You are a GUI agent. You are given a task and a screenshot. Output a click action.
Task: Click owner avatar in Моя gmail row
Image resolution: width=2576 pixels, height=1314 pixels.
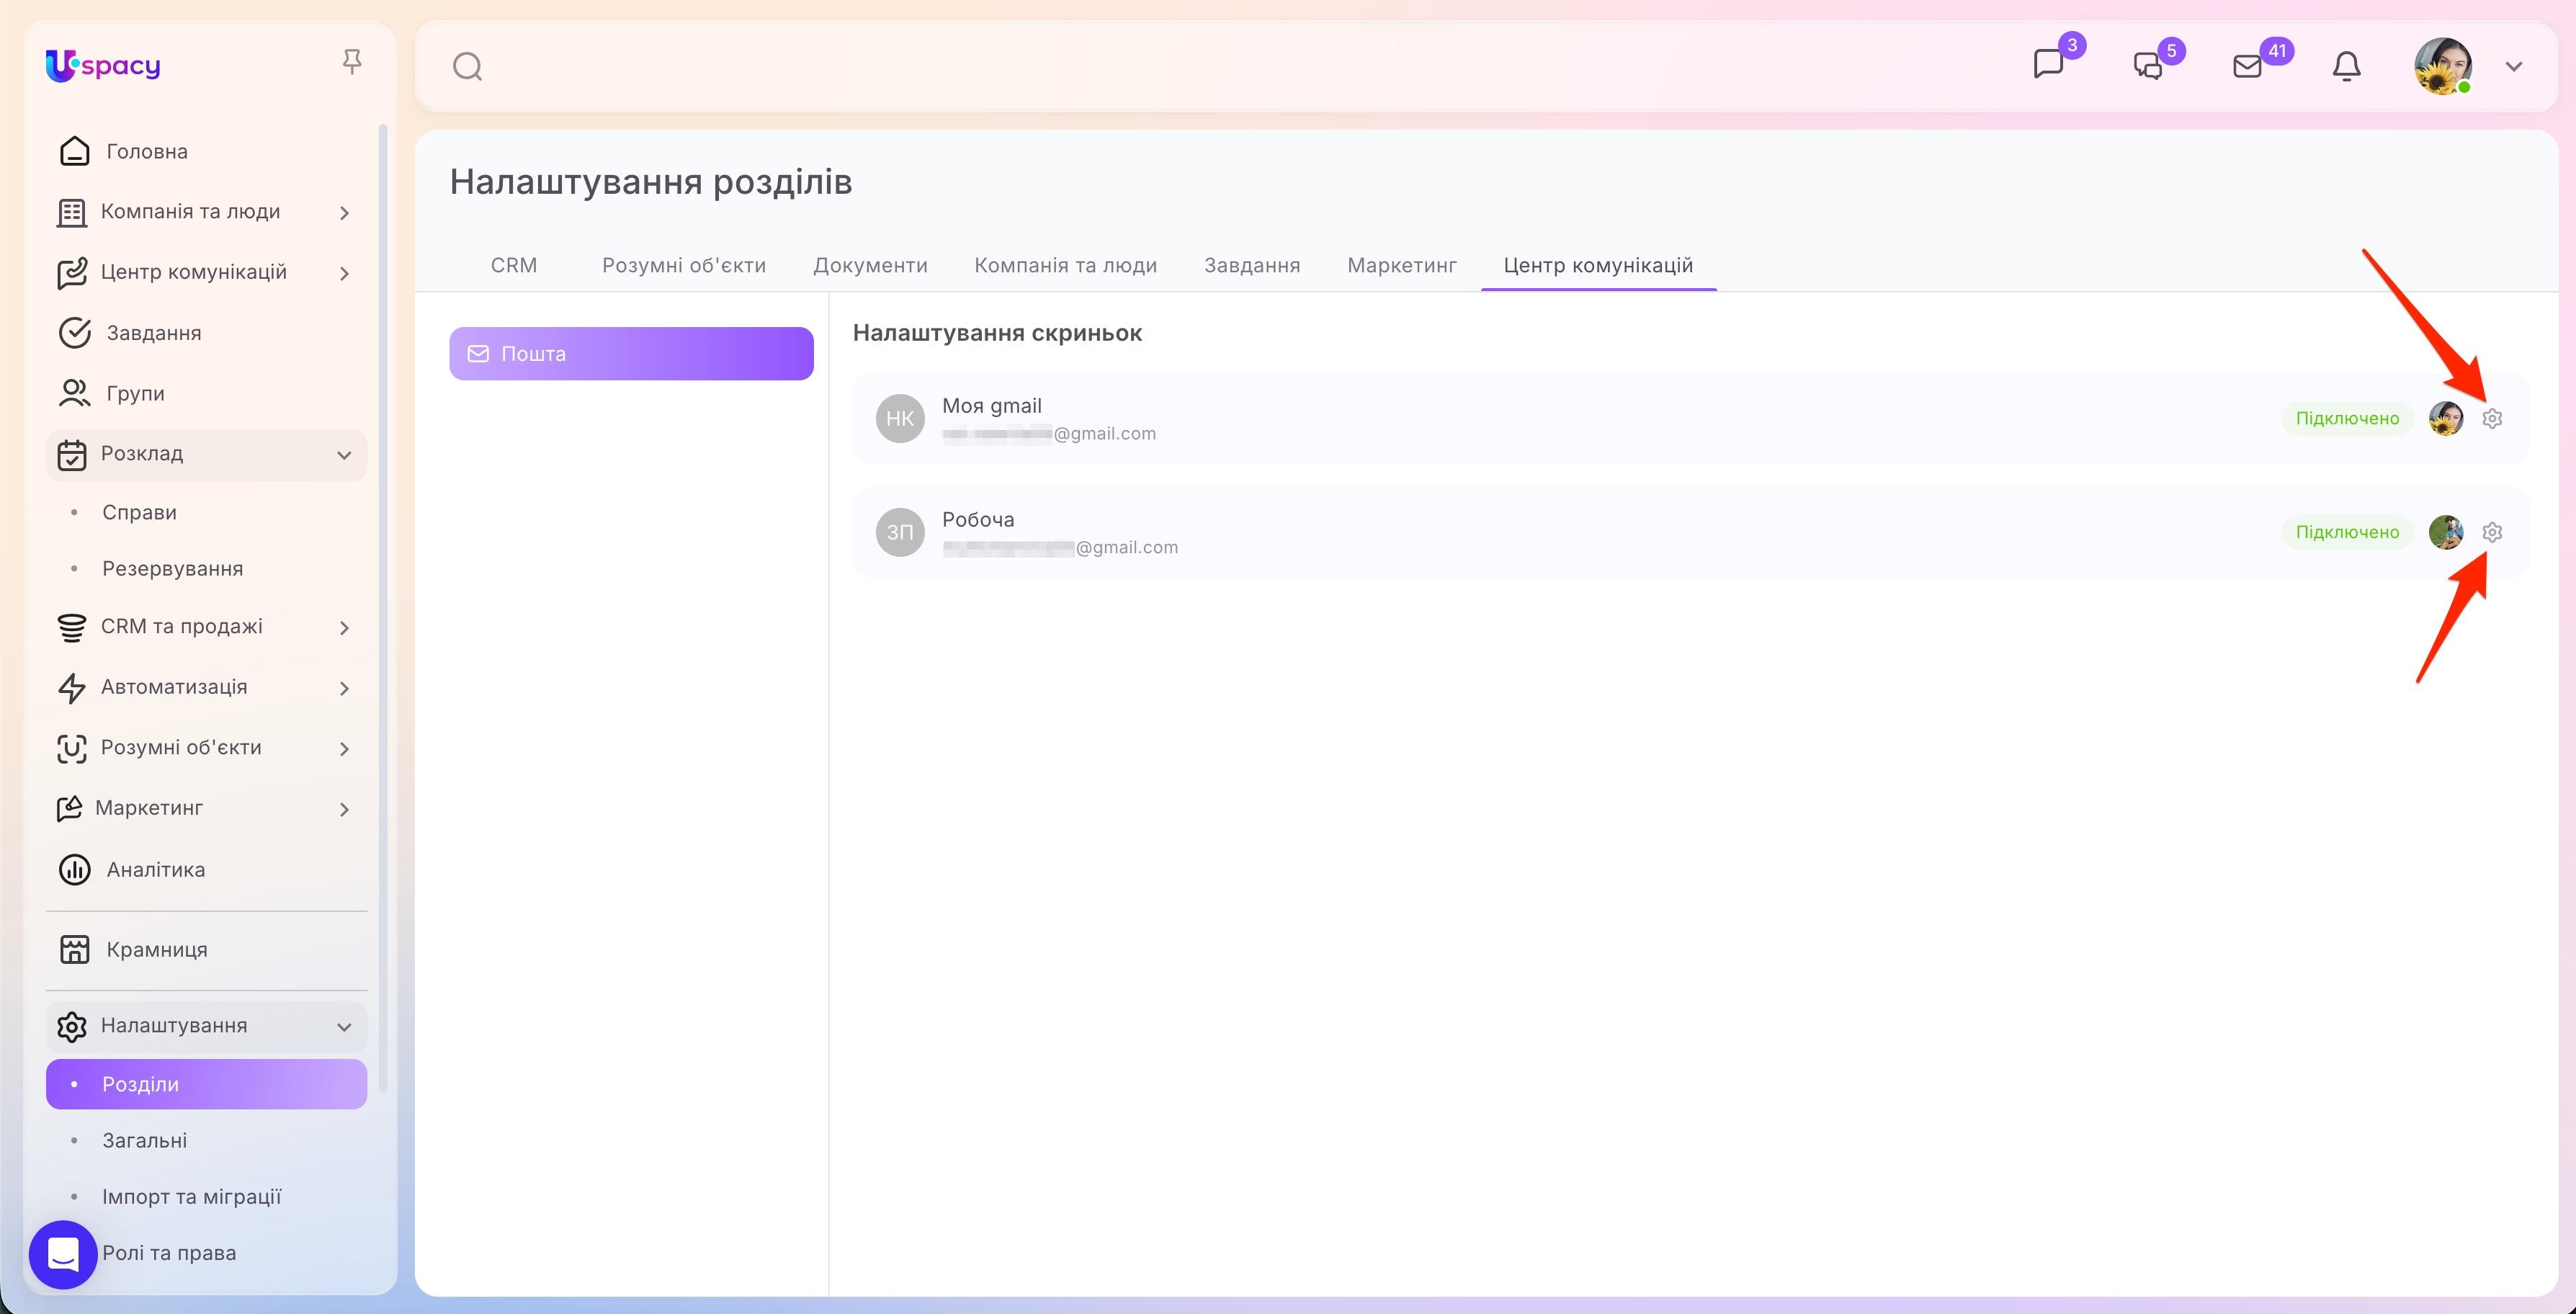pos(2446,418)
